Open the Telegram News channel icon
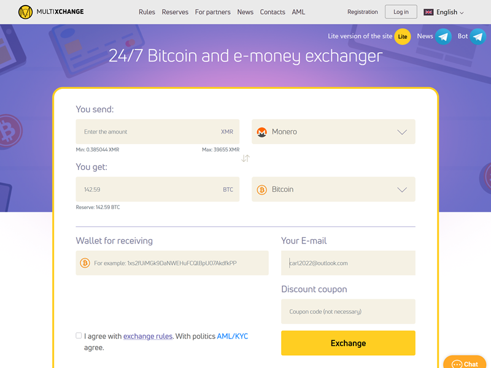Viewport: 491px width, 368px height. (x=443, y=36)
